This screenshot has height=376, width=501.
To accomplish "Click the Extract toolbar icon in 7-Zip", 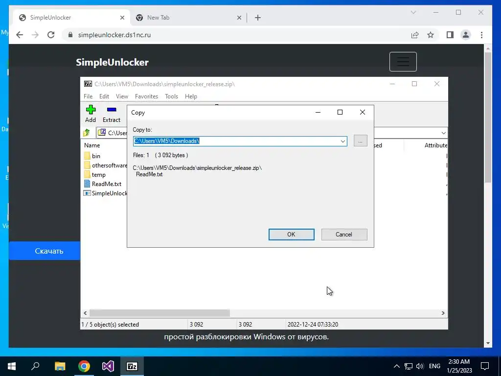I will pyautogui.click(x=111, y=114).
